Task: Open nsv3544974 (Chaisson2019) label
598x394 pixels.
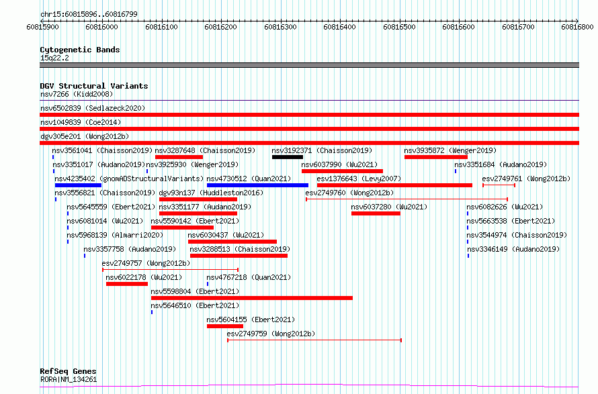Action: 517,235
